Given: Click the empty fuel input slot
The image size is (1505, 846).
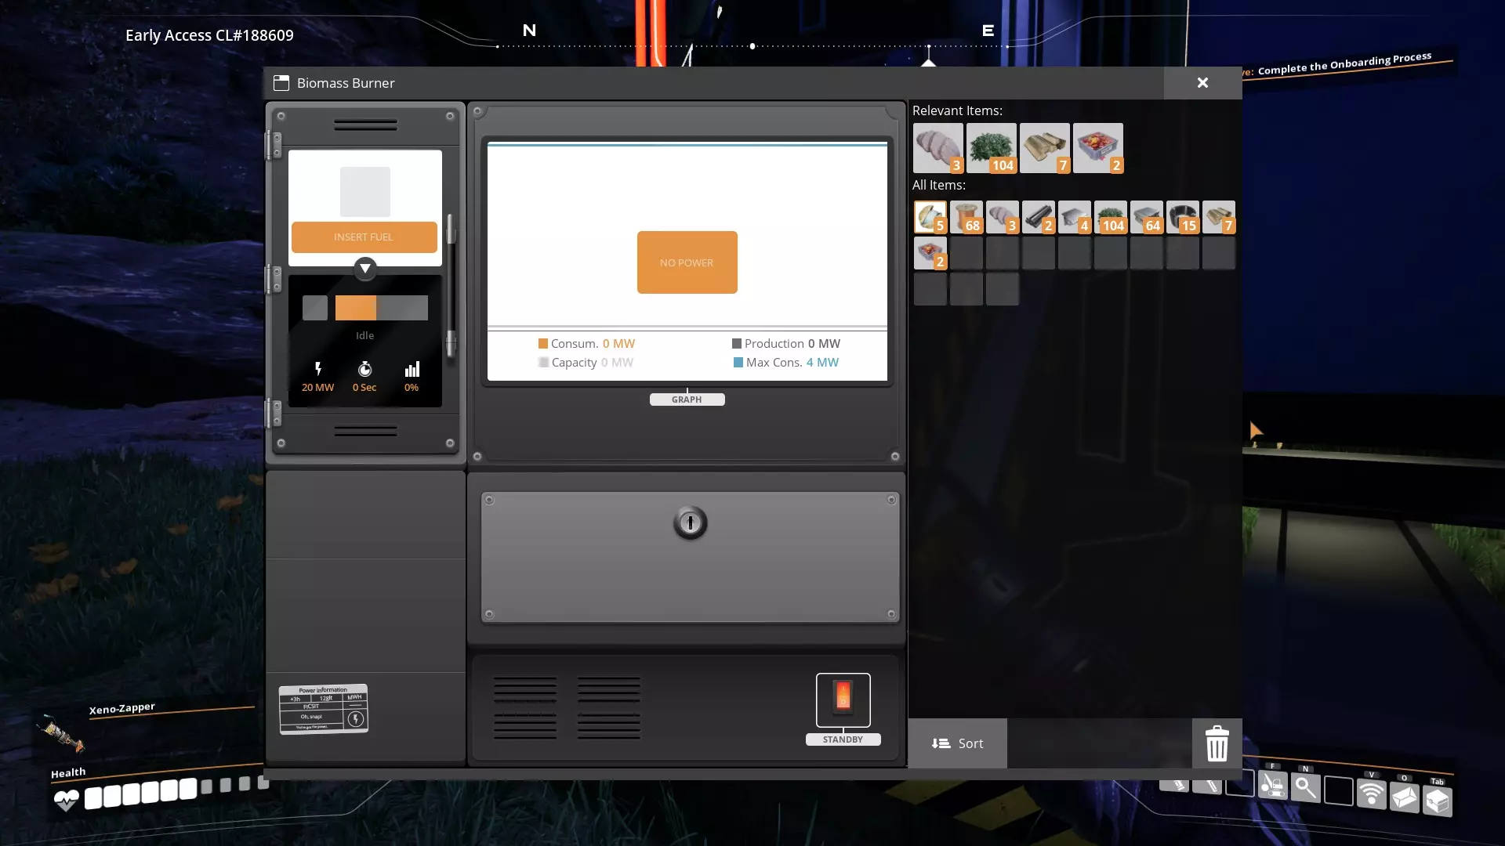Looking at the screenshot, I should click(364, 192).
